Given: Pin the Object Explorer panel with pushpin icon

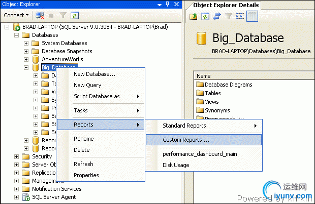Looking at the screenshot, I should click(x=168, y=4).
